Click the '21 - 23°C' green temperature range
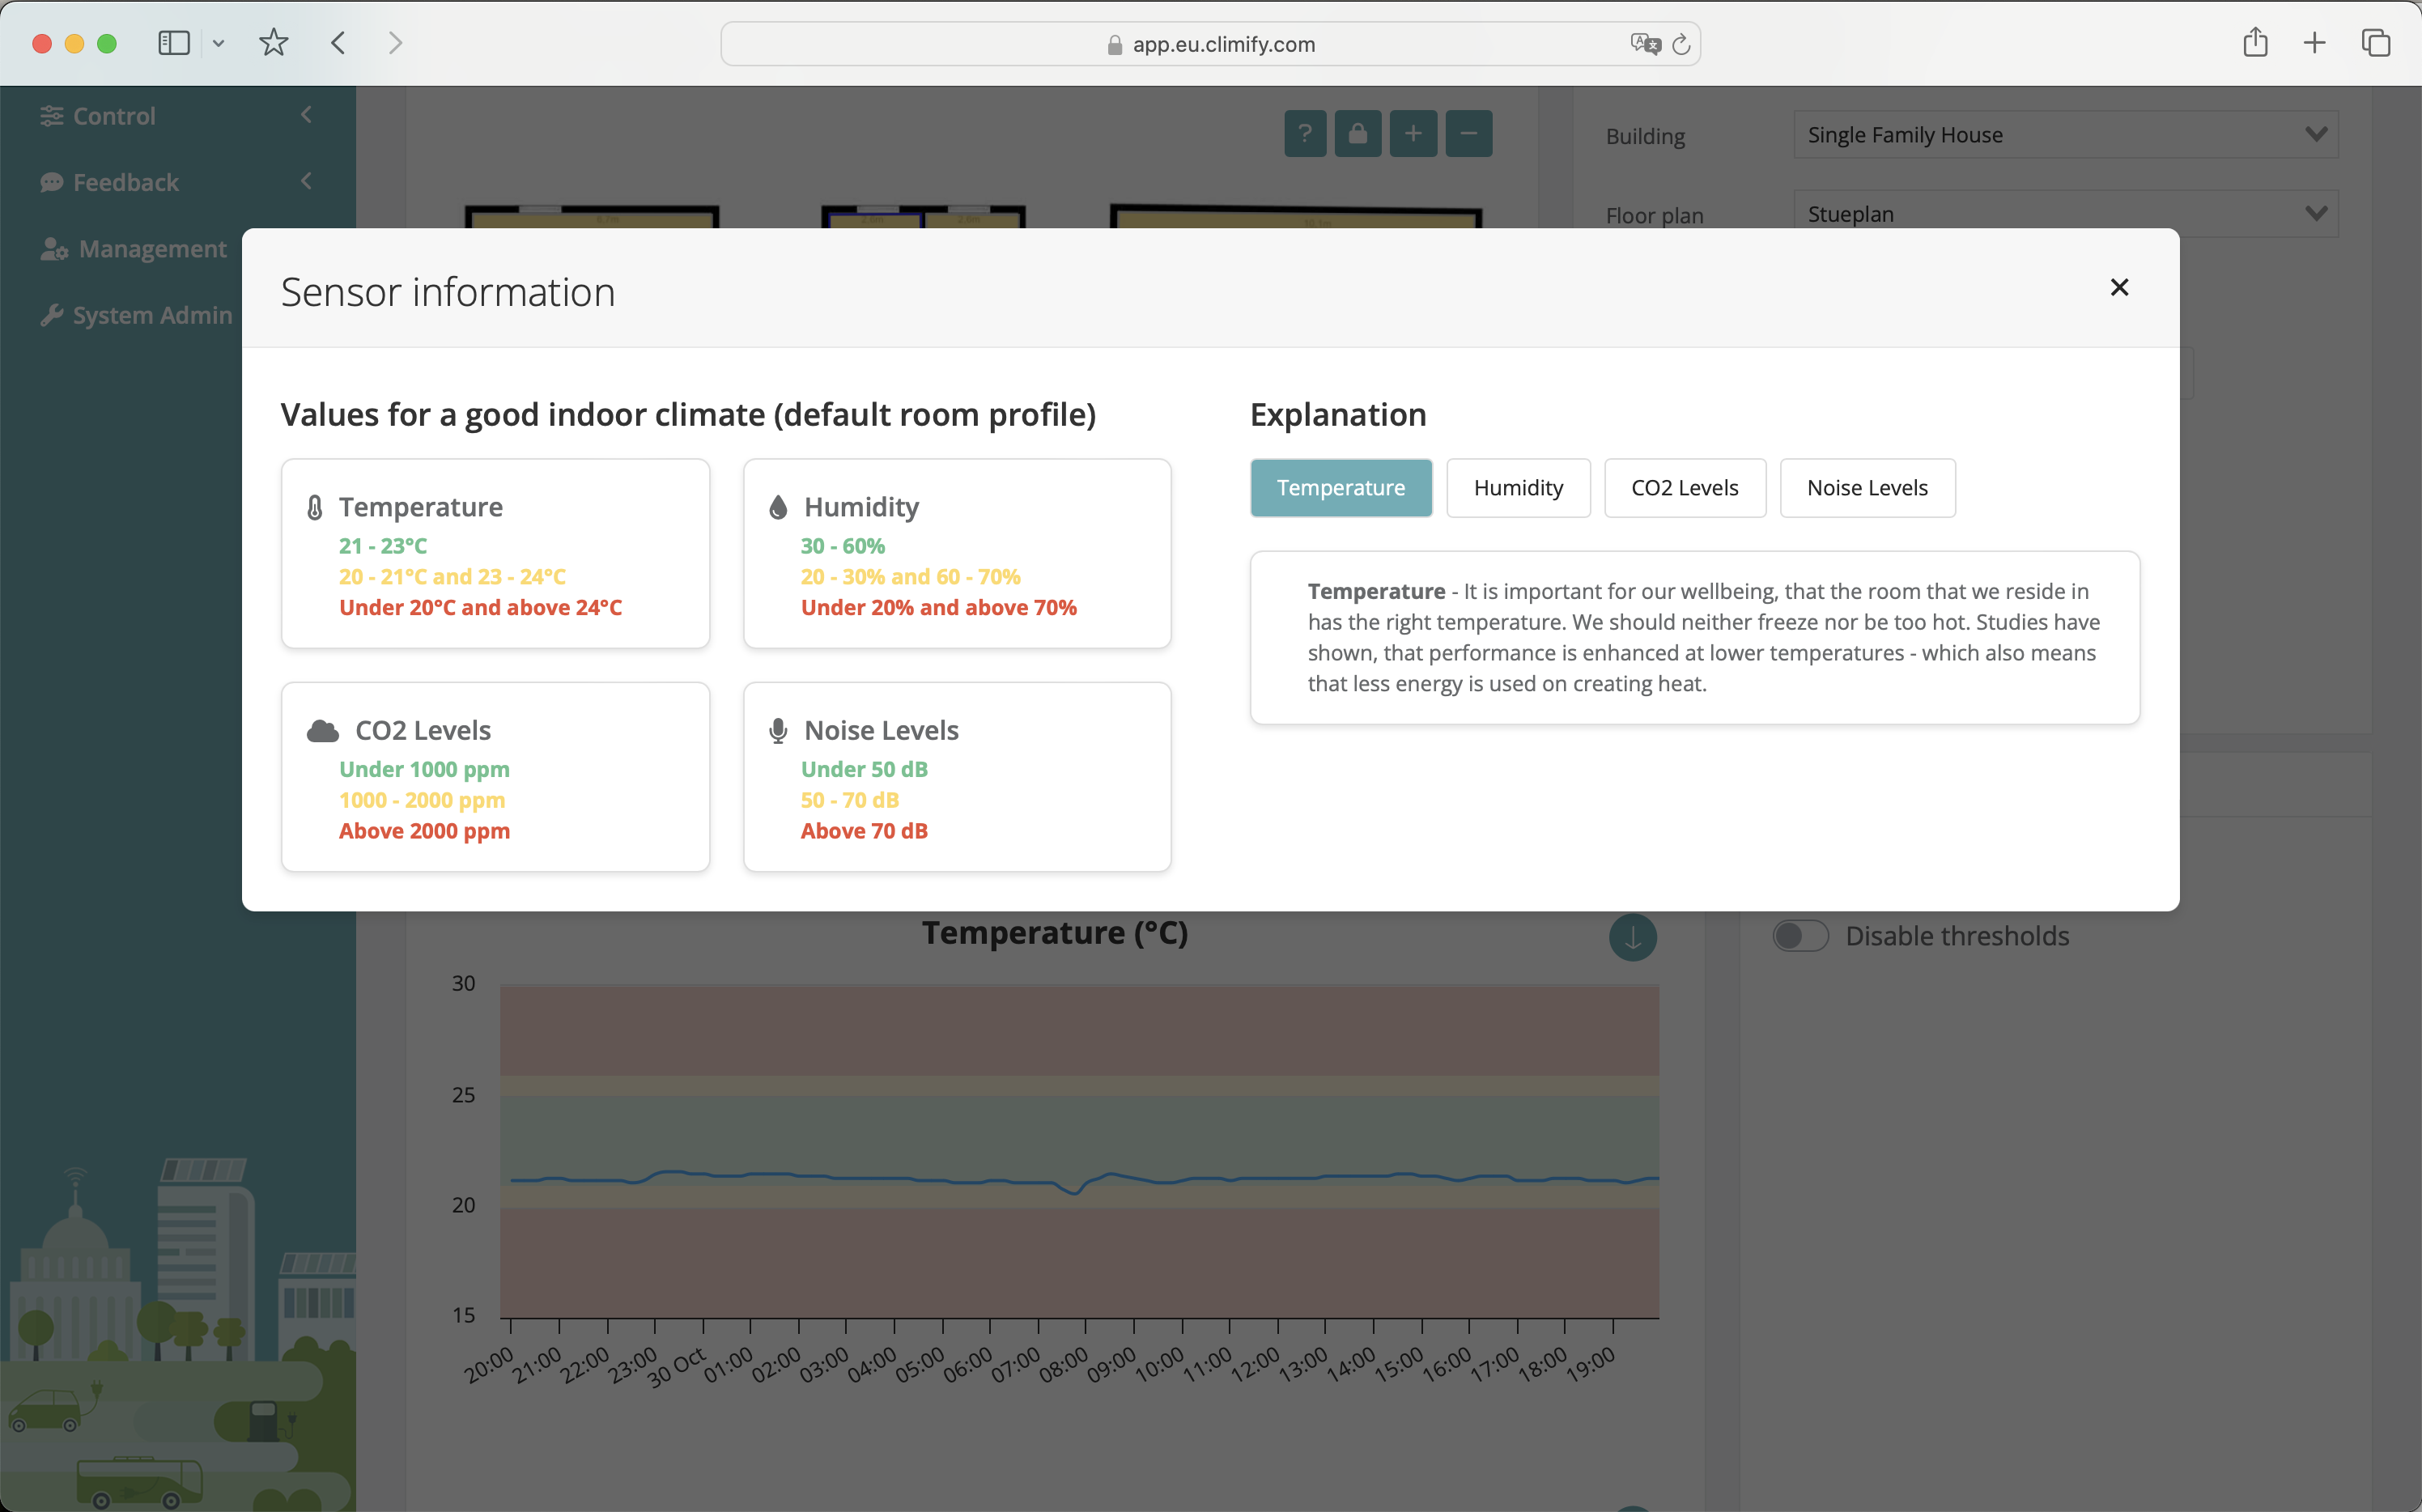Screen dimensions: 2422x1512 pos(383,546)
